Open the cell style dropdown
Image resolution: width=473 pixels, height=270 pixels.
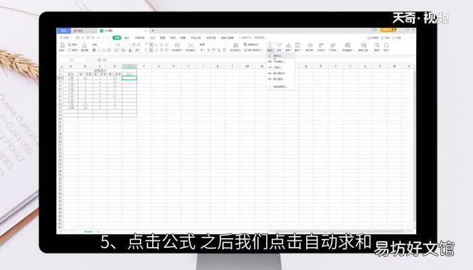click(253, 51)
